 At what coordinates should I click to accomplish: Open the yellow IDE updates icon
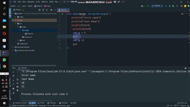coord(185,6)
